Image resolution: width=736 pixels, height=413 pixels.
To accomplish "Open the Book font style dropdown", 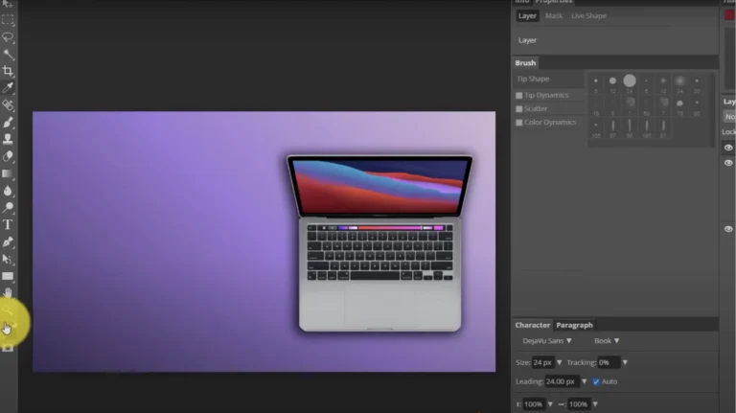I will [607, 341].
